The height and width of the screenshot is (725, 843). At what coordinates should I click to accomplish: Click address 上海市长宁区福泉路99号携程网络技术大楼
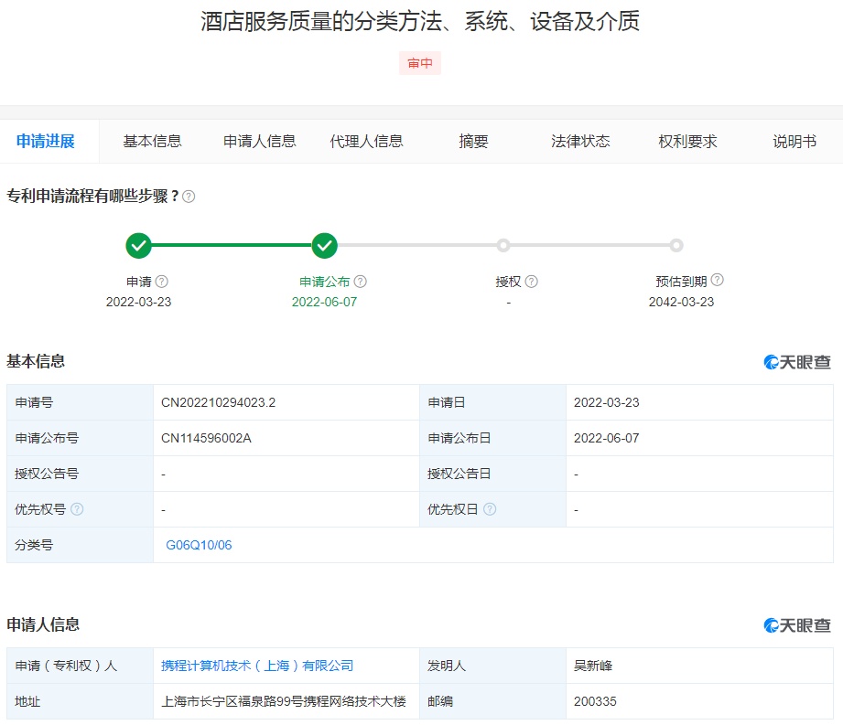point(284,701)
